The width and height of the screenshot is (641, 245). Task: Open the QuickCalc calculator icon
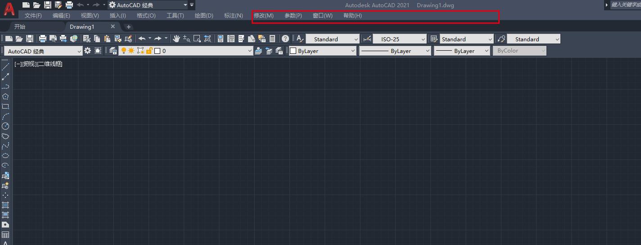tap(272, 39)
